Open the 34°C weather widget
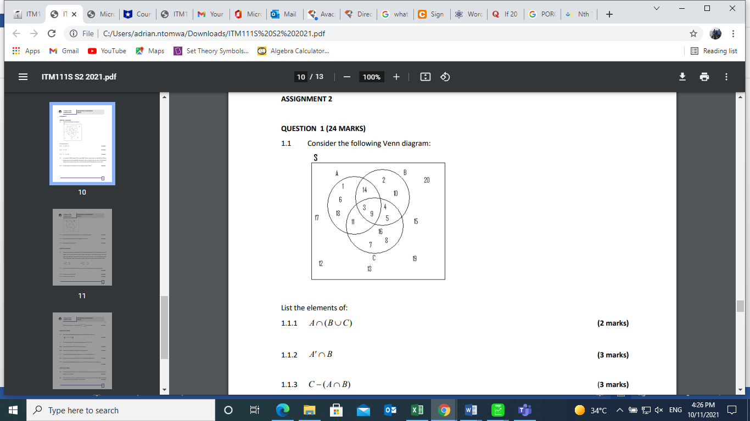 pyautogui.click(x=591, y=410)
